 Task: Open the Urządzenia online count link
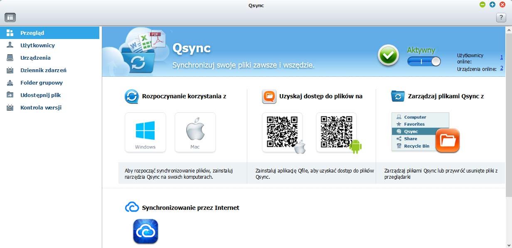tap(502, 68)
